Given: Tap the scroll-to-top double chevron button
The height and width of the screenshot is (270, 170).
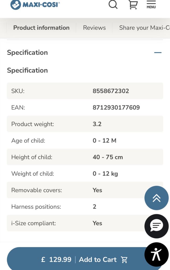Looking at the screenshot, I should pos(156,198).
